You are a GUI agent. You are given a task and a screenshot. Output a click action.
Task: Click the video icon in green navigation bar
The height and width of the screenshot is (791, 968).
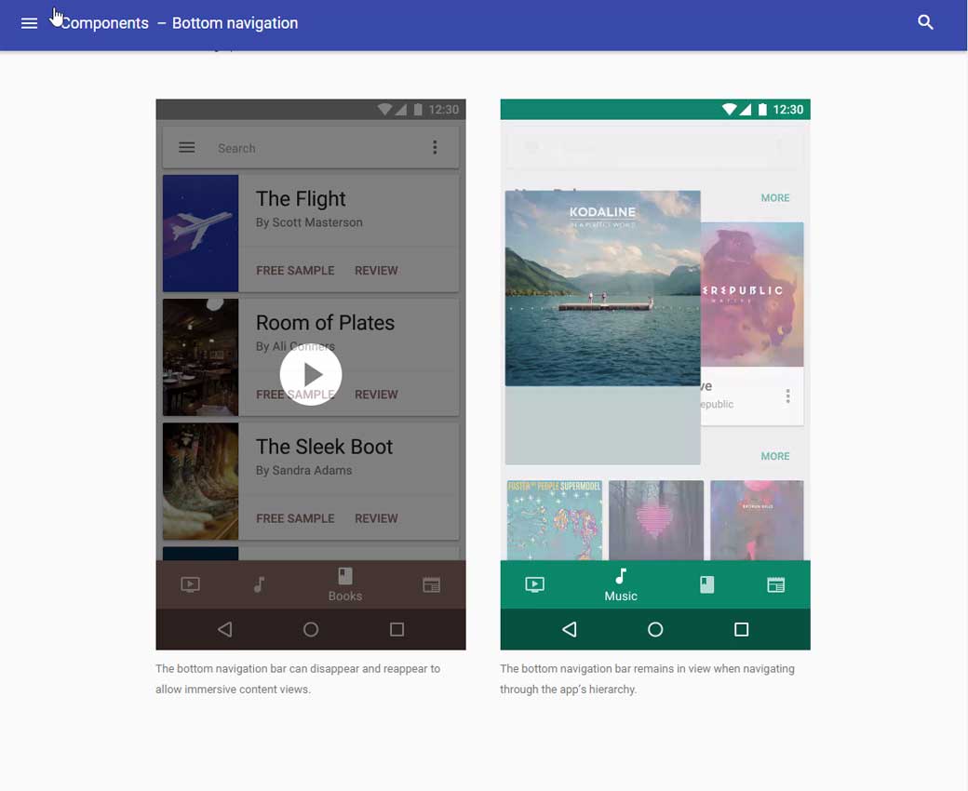(534, 584)
